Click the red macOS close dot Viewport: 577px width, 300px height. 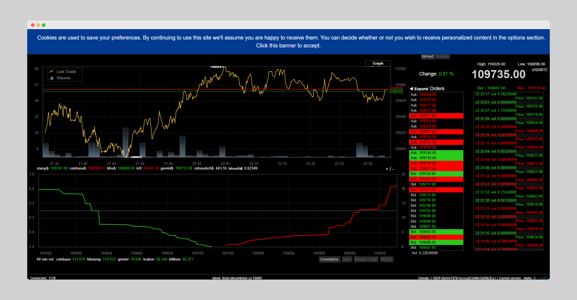[x=33, y=25]
